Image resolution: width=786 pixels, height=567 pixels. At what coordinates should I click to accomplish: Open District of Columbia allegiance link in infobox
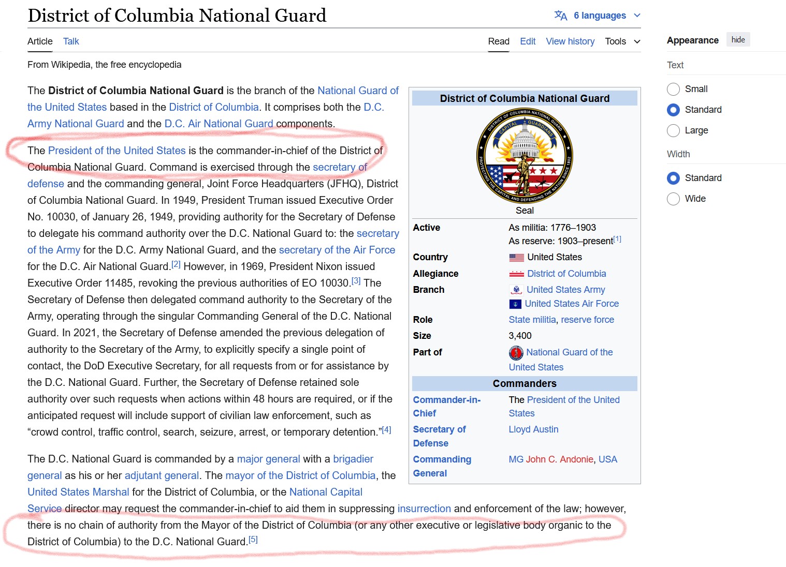[566, 274]
